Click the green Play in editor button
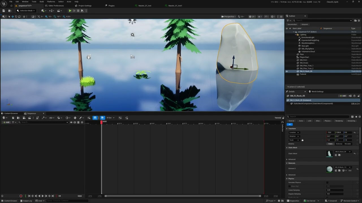 pyautogui.click(x=70, y=11)
